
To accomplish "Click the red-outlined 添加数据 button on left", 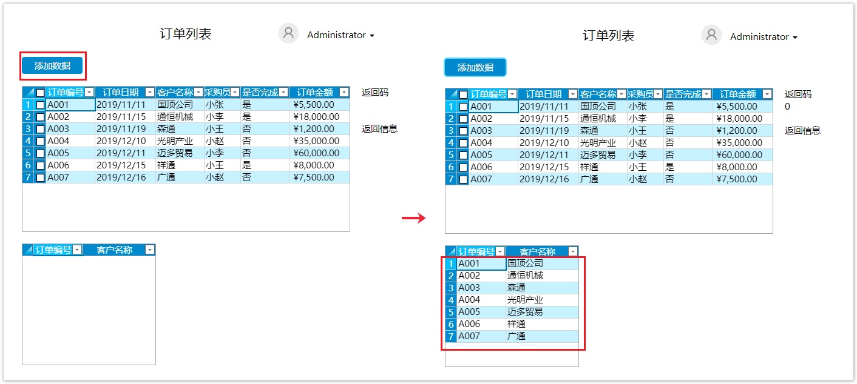I will (x=52, y=66).
